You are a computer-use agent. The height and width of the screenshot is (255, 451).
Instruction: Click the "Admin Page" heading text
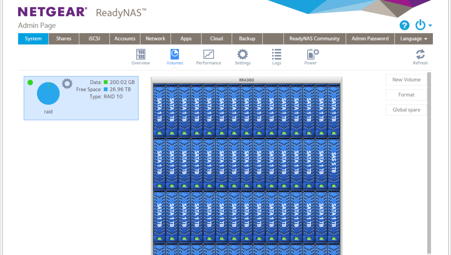click(37, 25)
